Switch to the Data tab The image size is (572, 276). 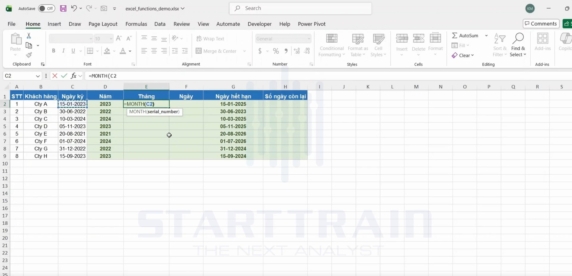tap(160, 24)
